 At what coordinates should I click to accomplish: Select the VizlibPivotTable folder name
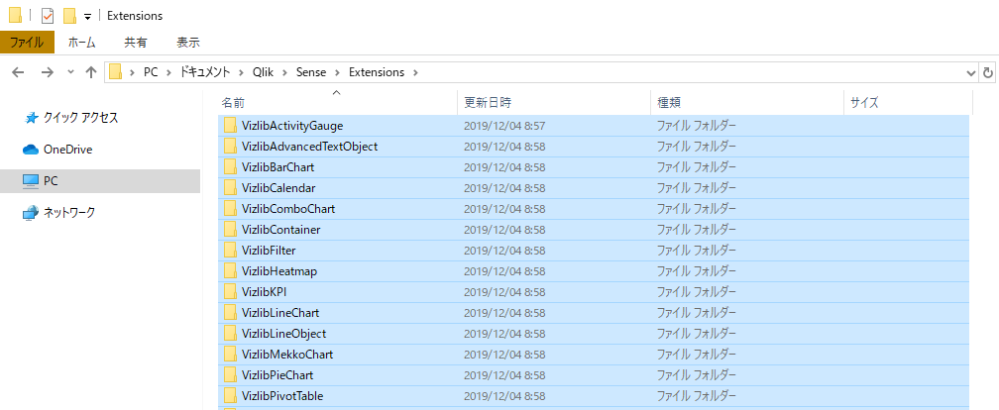point(282,396)
